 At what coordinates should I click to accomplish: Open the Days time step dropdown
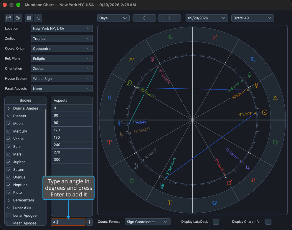[x=113, y=18]
